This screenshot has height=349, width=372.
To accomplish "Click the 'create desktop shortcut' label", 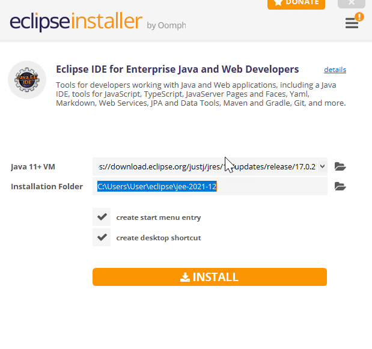I will [x=159, y=238].
